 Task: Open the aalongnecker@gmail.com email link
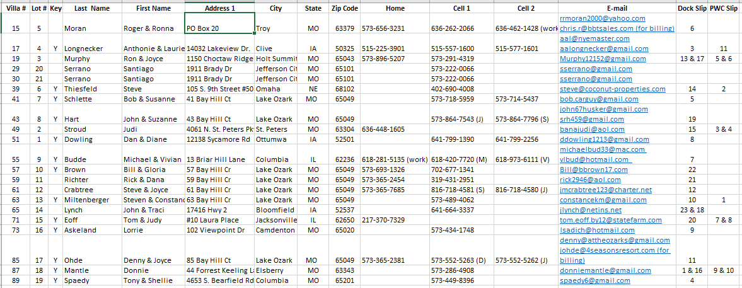click(x=604, y=49)
